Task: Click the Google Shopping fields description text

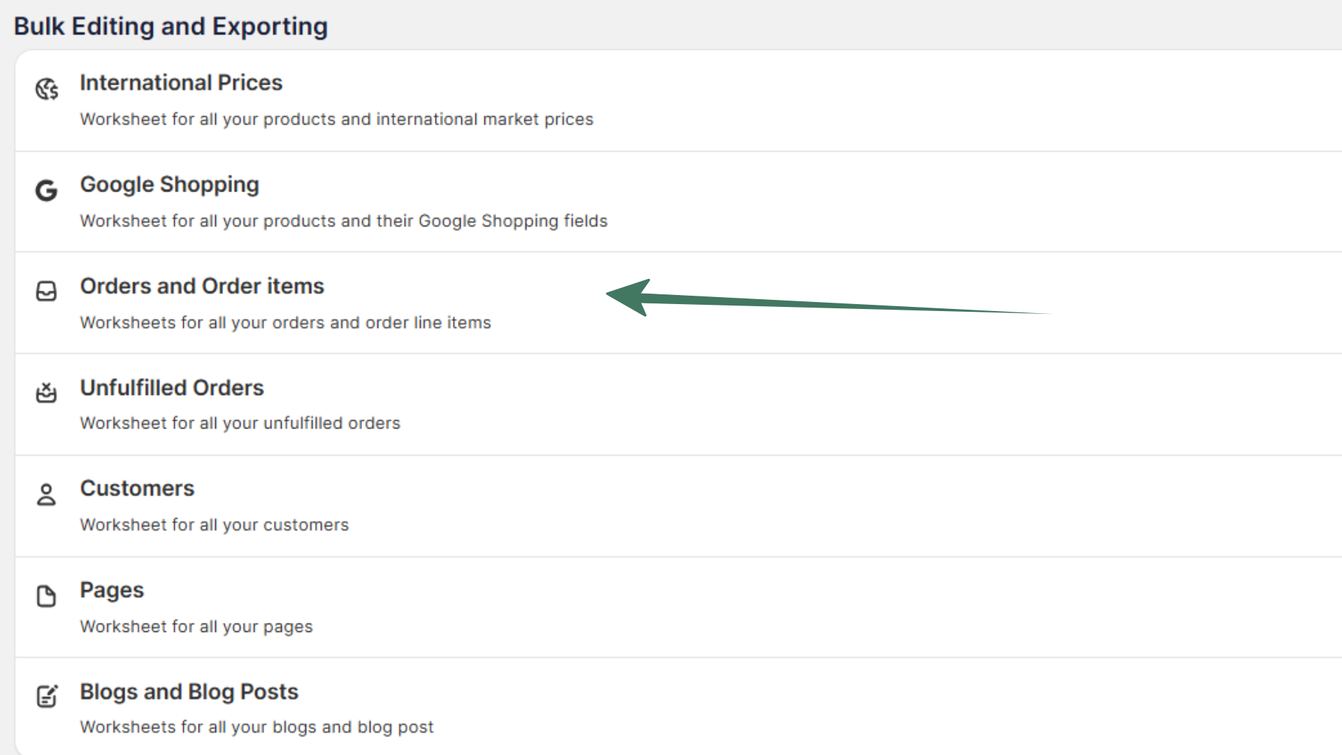Action: coord(343,221)
